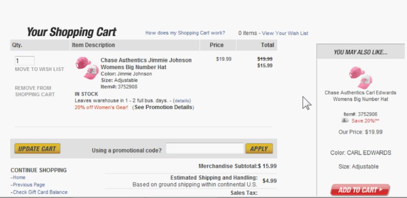Click the small Save 20% promo icon
Image resolution: width=407 pixels, height=198 pixels.
coord(345,121)
